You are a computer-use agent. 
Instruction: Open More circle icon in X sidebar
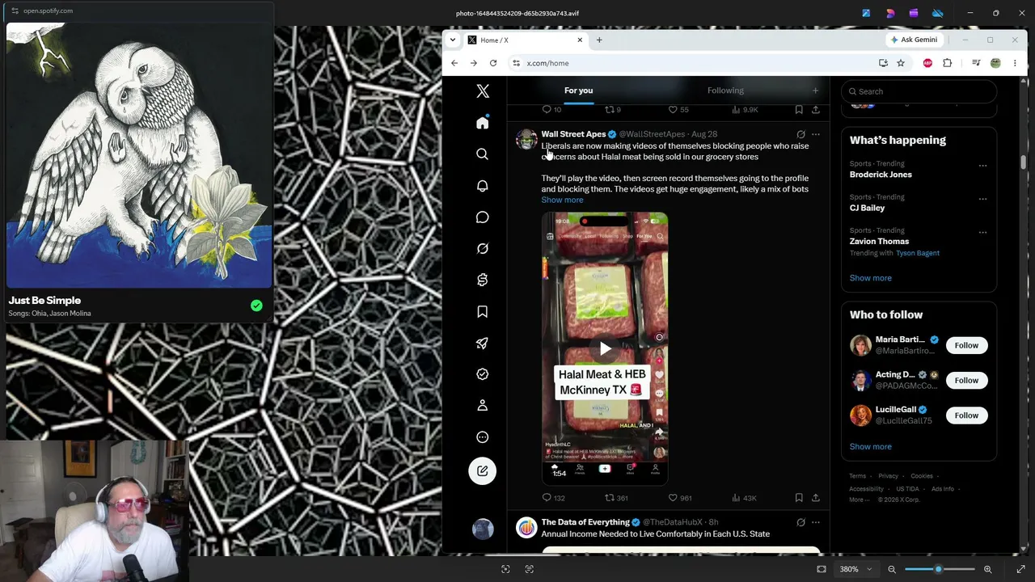click(483, 437)
